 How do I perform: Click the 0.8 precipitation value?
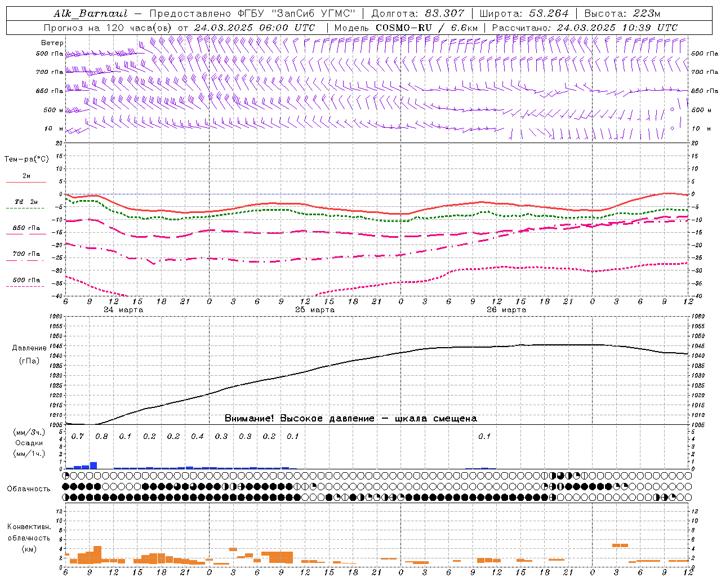101,437
